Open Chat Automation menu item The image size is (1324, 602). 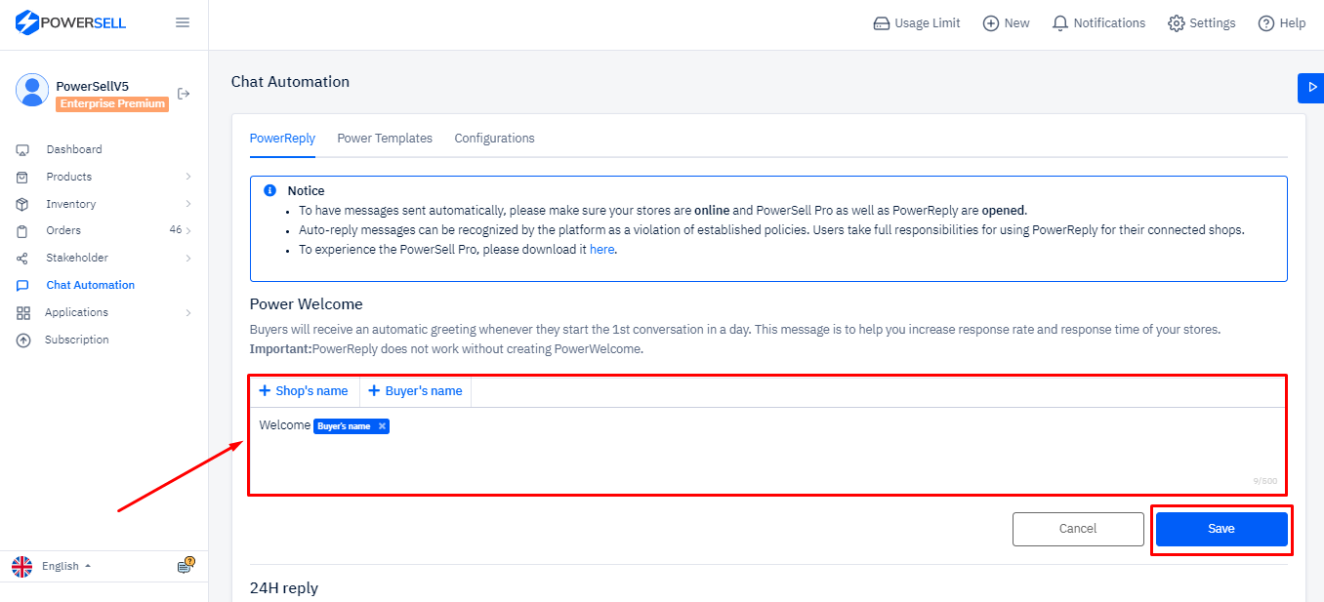pos(91,285)
